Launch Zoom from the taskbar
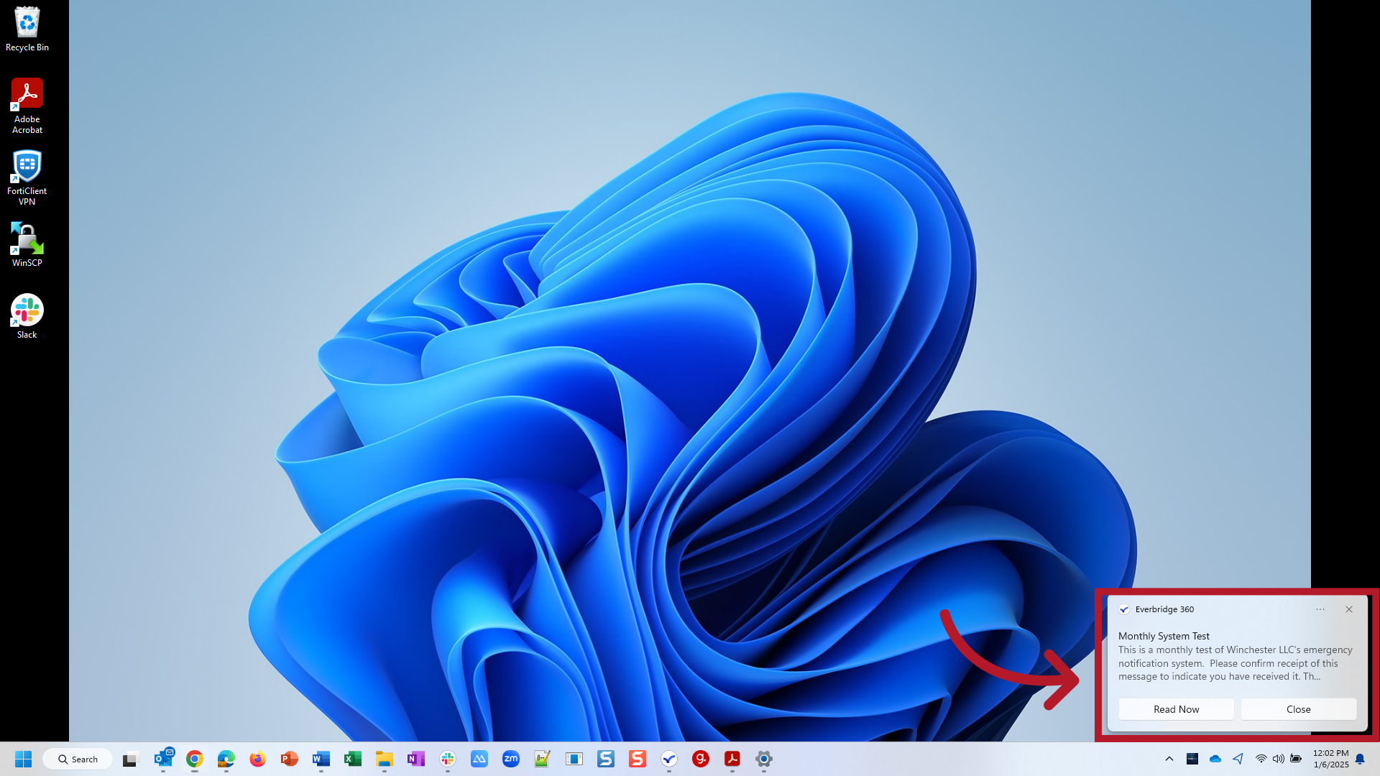Image resolution: width=1380 pixels, height=776 pixels. [x=510, y=759]
